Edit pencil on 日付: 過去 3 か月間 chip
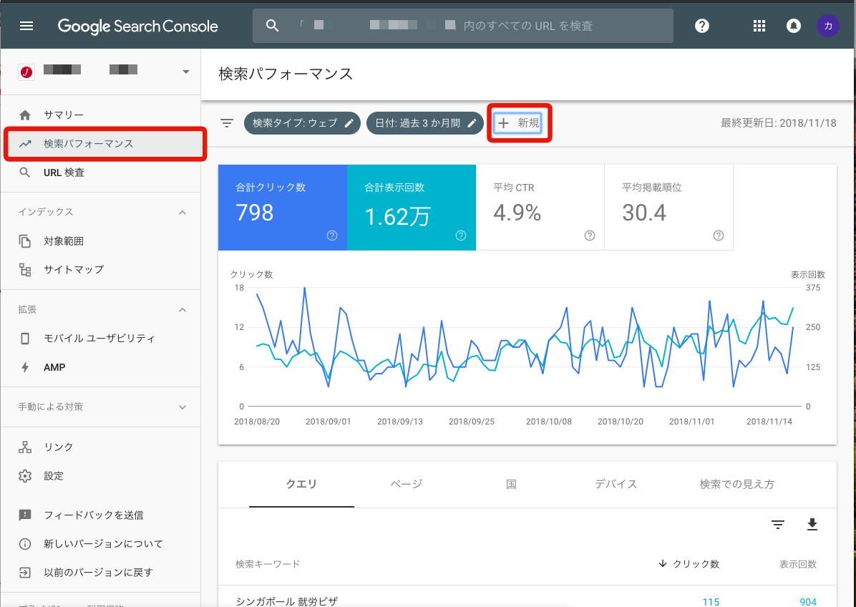 pyautogui.click(x=472, y=123)
